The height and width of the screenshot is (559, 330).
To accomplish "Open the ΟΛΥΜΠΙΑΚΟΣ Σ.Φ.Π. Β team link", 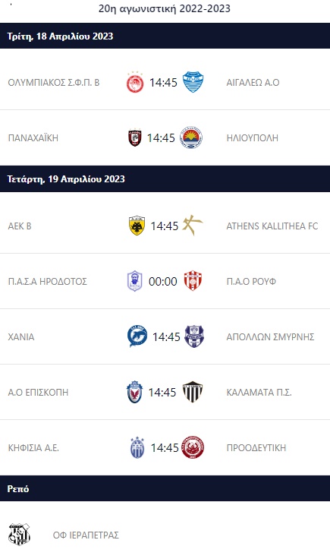I will tap(54, 83).
